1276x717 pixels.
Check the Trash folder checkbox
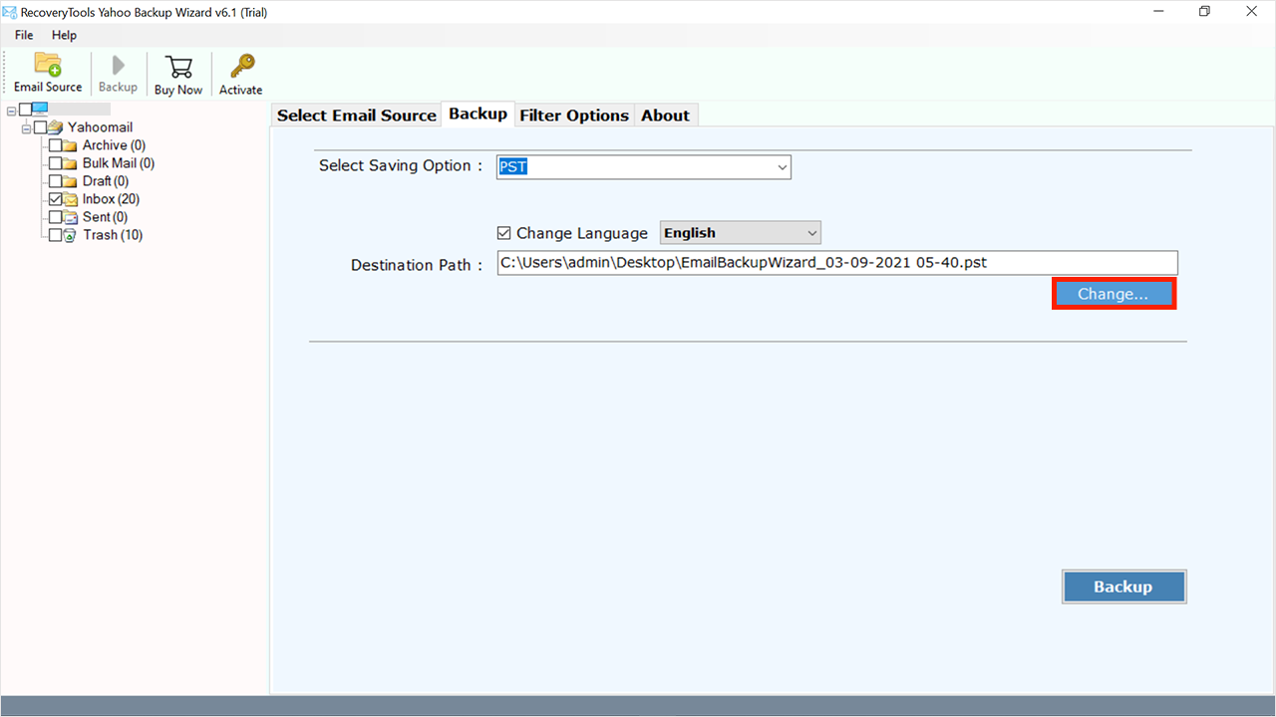[x=55, y=235]
